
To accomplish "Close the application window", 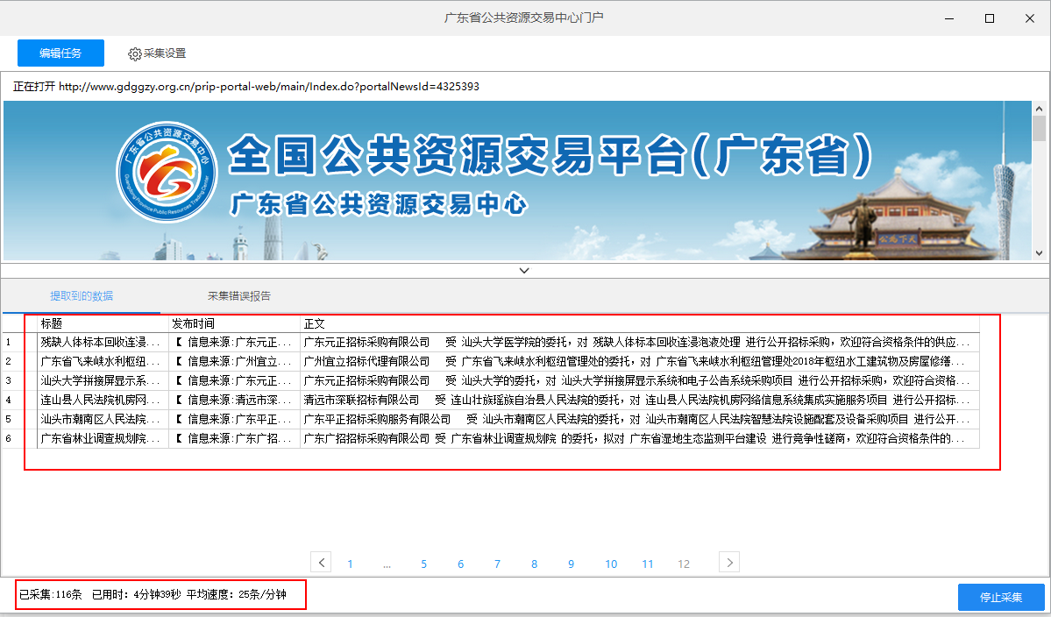I will [1030, 18].
